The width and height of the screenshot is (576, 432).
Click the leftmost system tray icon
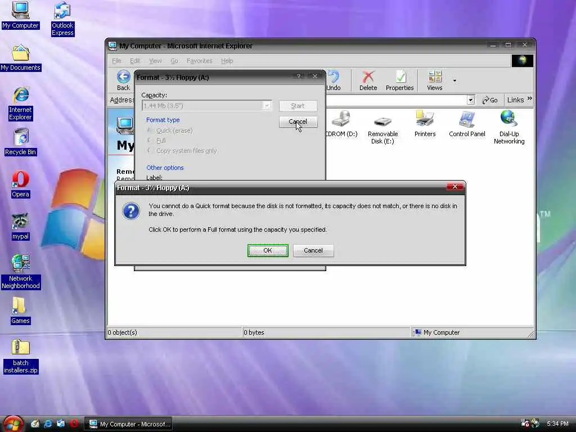[x=525, y=424]
